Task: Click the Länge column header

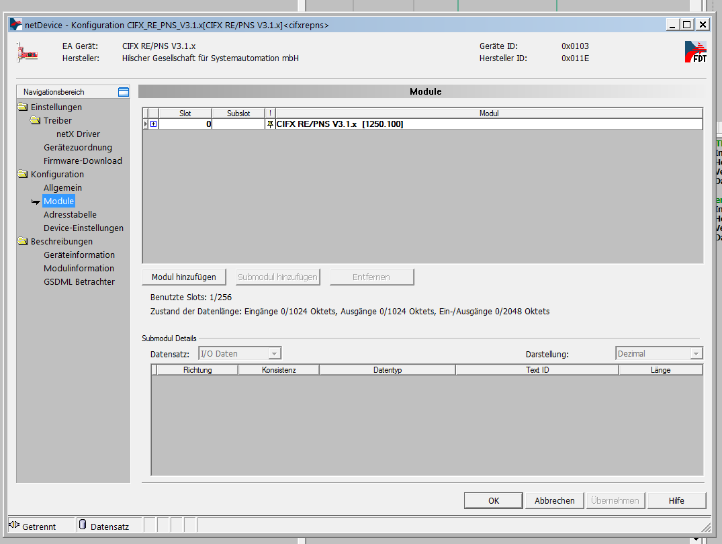Action: pos(661,370)
